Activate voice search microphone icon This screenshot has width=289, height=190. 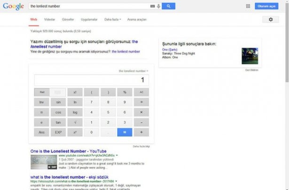(158, 6)
